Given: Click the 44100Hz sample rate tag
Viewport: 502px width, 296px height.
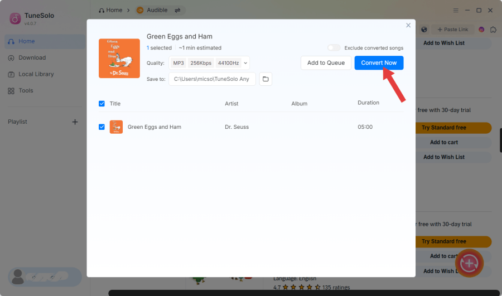Looking at the screenshot, I should click(x=228, y=63).
